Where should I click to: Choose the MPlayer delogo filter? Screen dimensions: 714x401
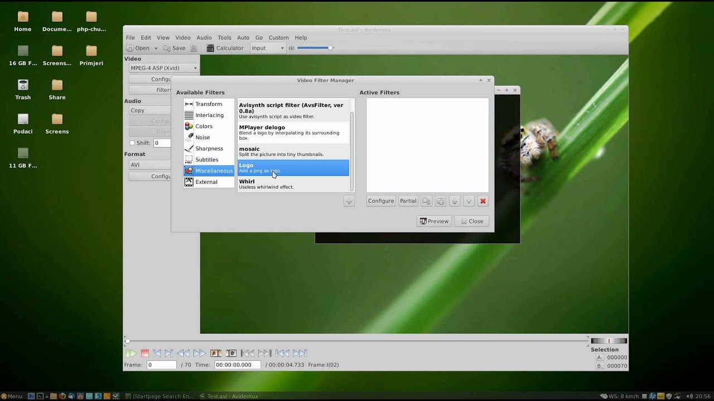(x=293, y=133)
